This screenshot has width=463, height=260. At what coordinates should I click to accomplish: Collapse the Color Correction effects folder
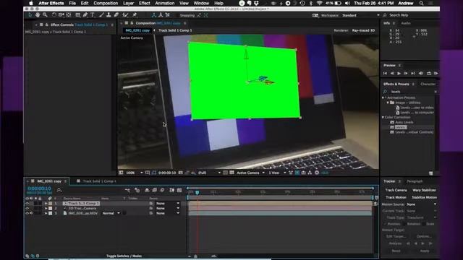click(383, 117)
